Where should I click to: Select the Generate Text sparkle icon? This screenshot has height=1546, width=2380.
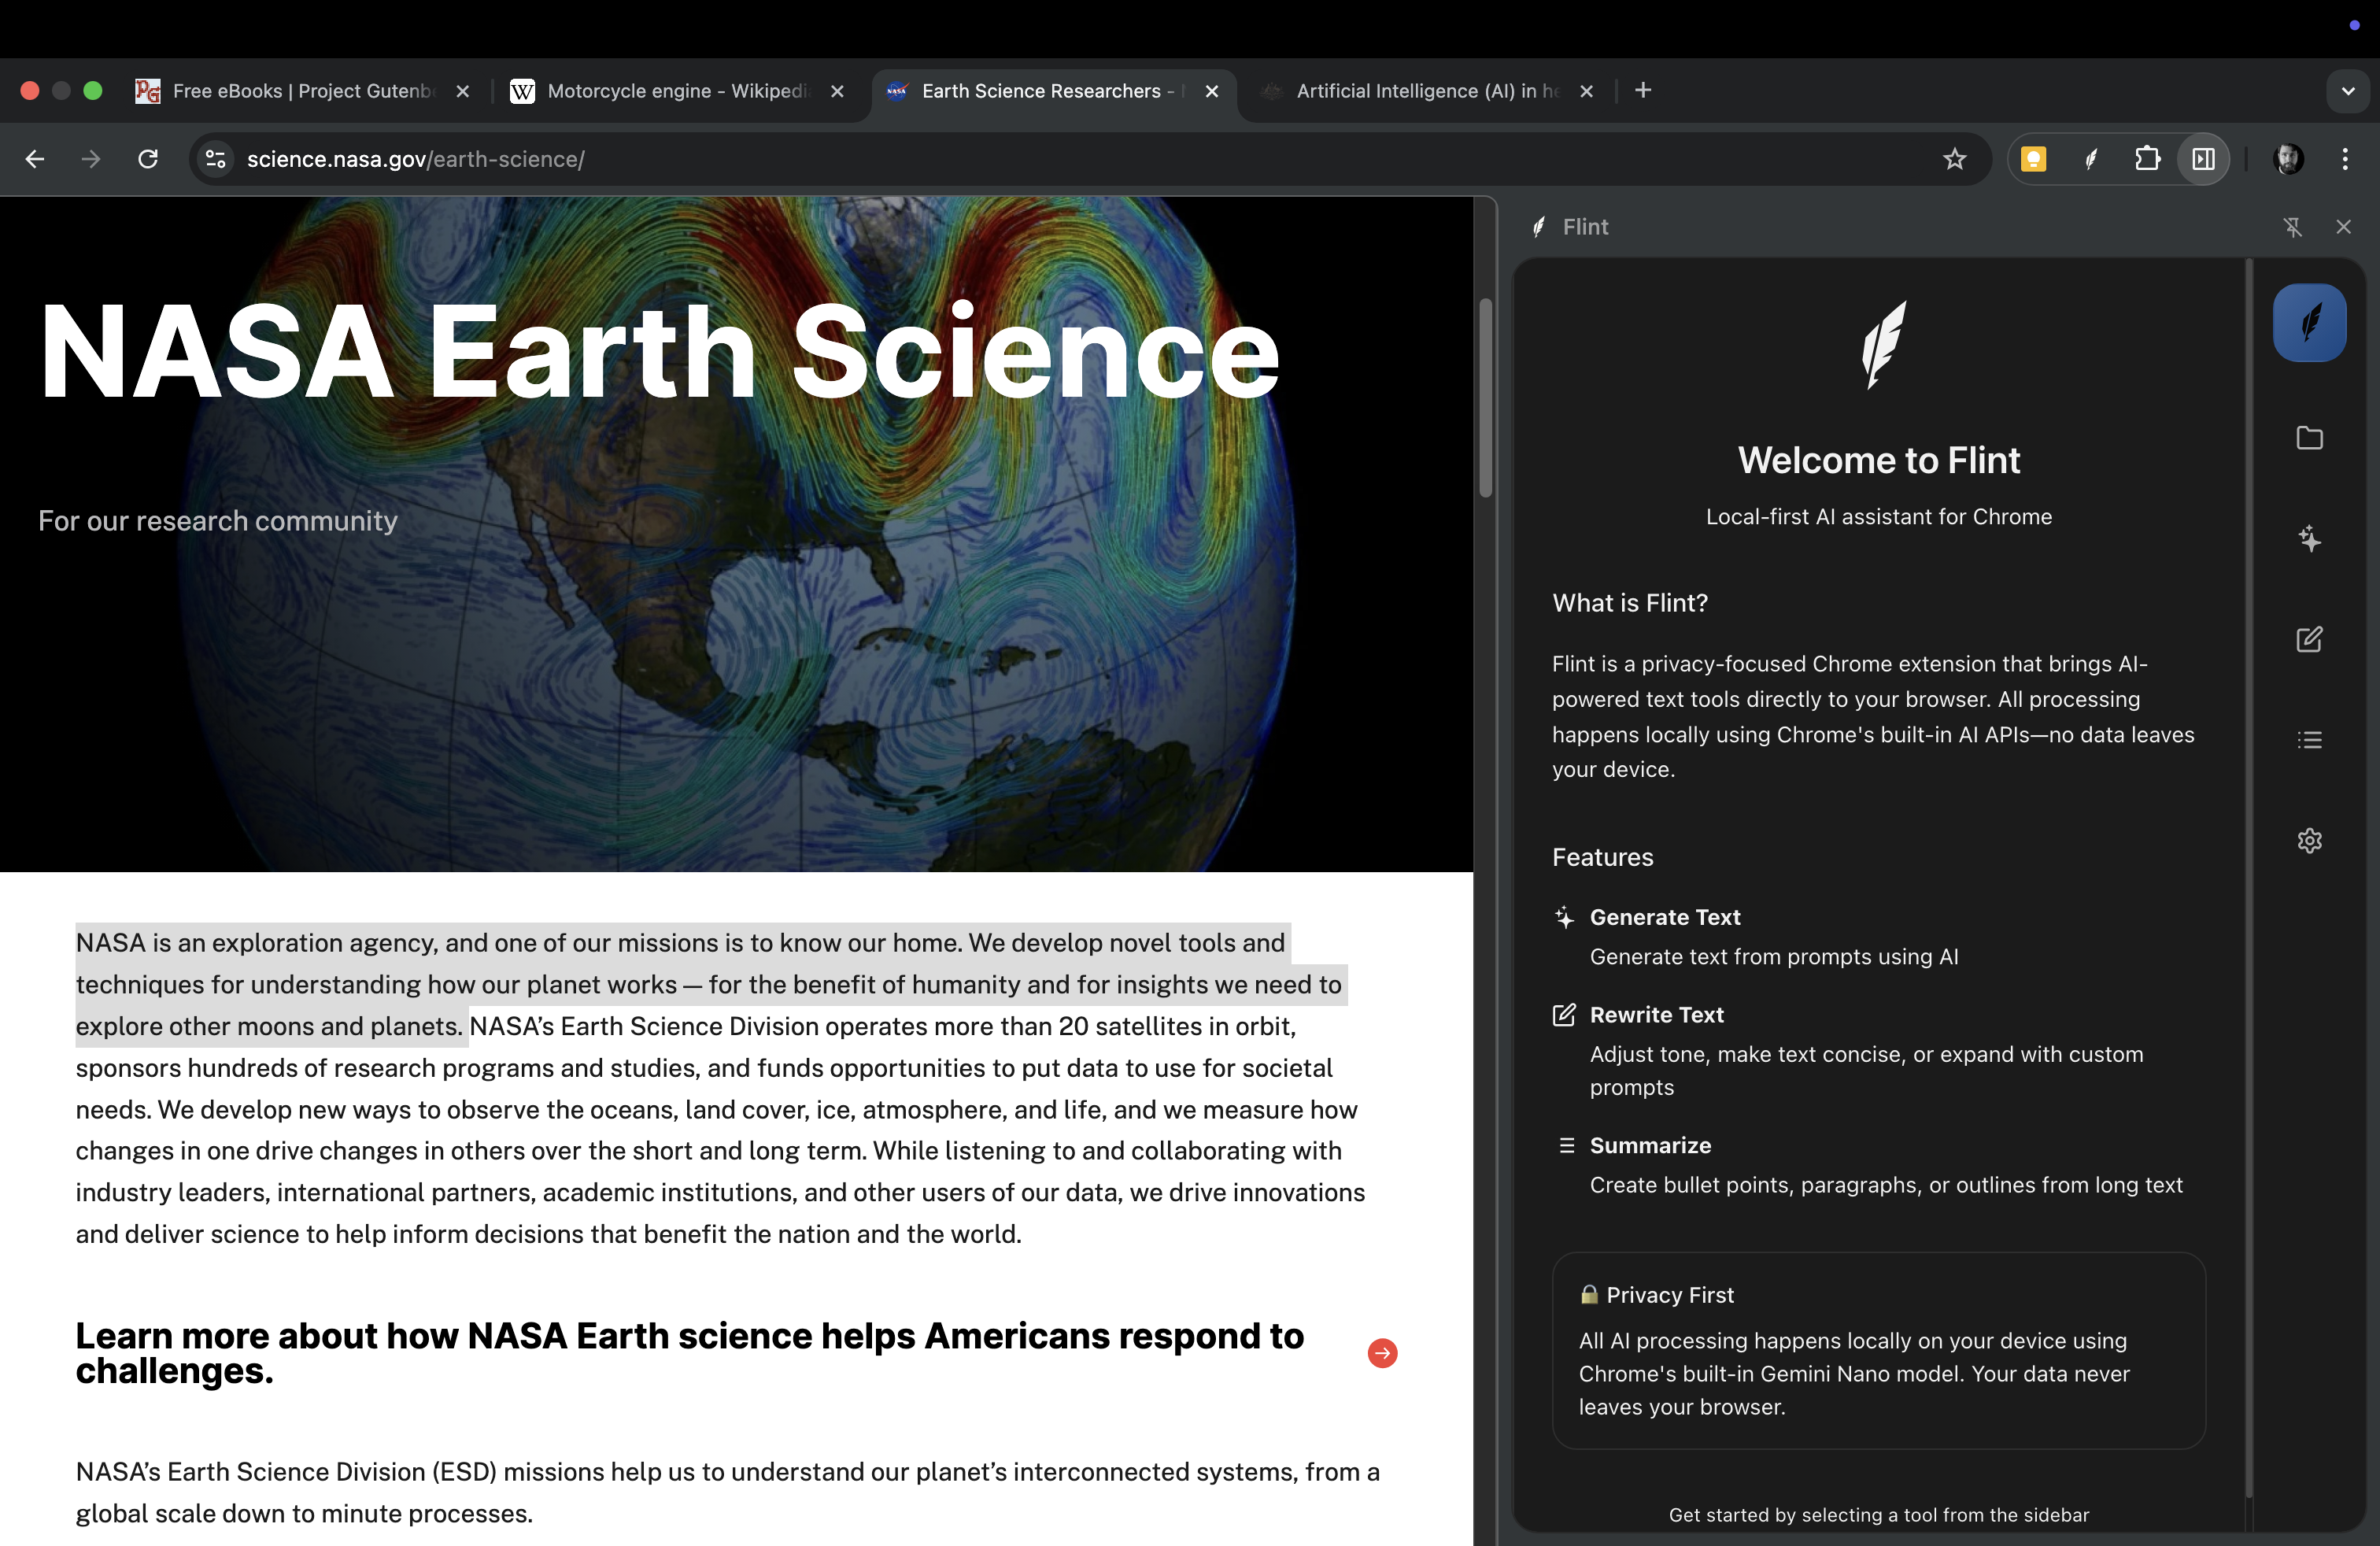pos(2308,539)
